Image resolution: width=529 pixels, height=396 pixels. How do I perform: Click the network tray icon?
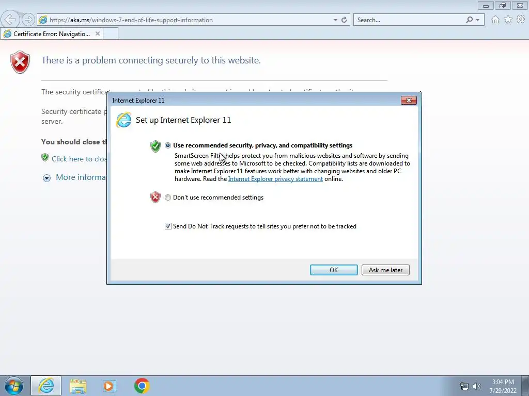464,386
